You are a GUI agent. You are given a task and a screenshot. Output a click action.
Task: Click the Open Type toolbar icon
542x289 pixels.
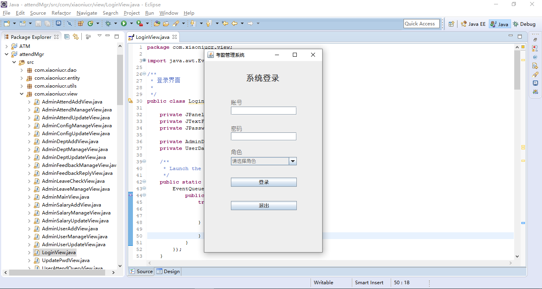[x=157, y=23]
